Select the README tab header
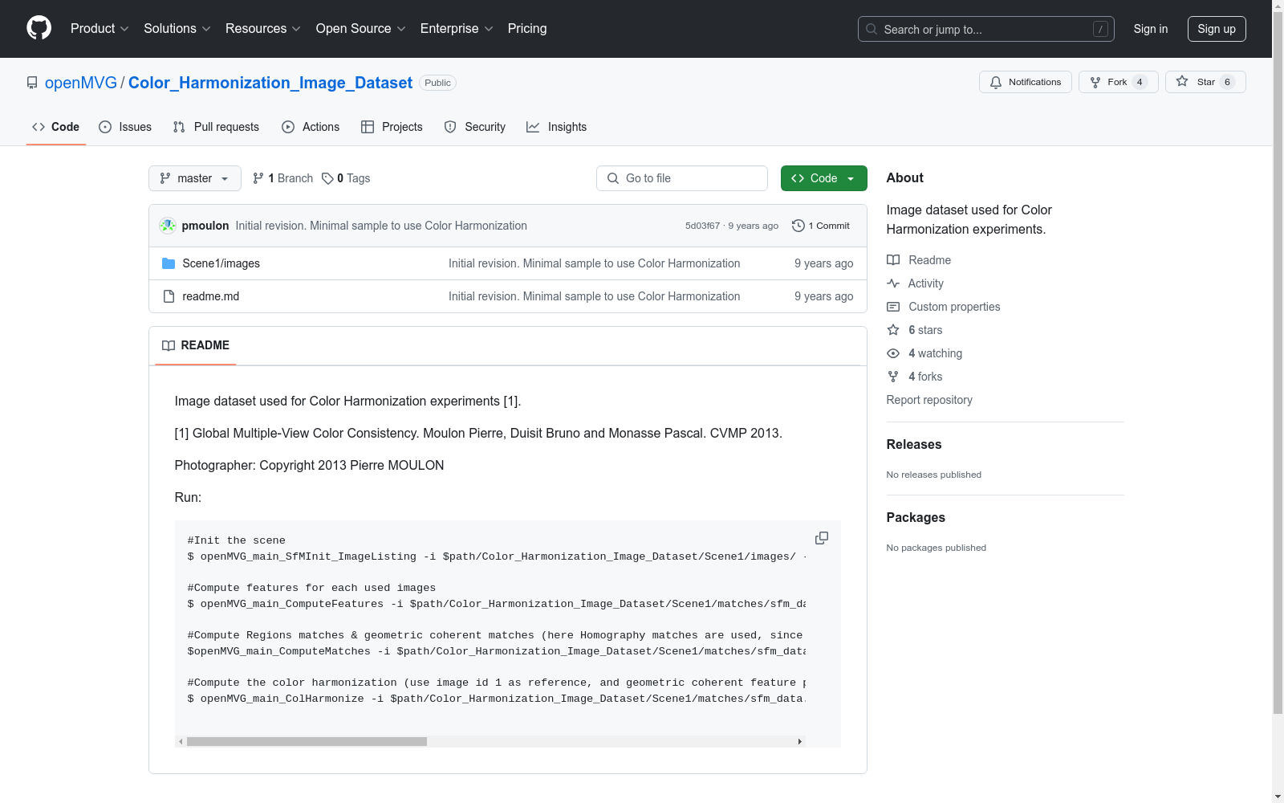The height and width of the screenshot is (803, 1284). pos(196,345)
